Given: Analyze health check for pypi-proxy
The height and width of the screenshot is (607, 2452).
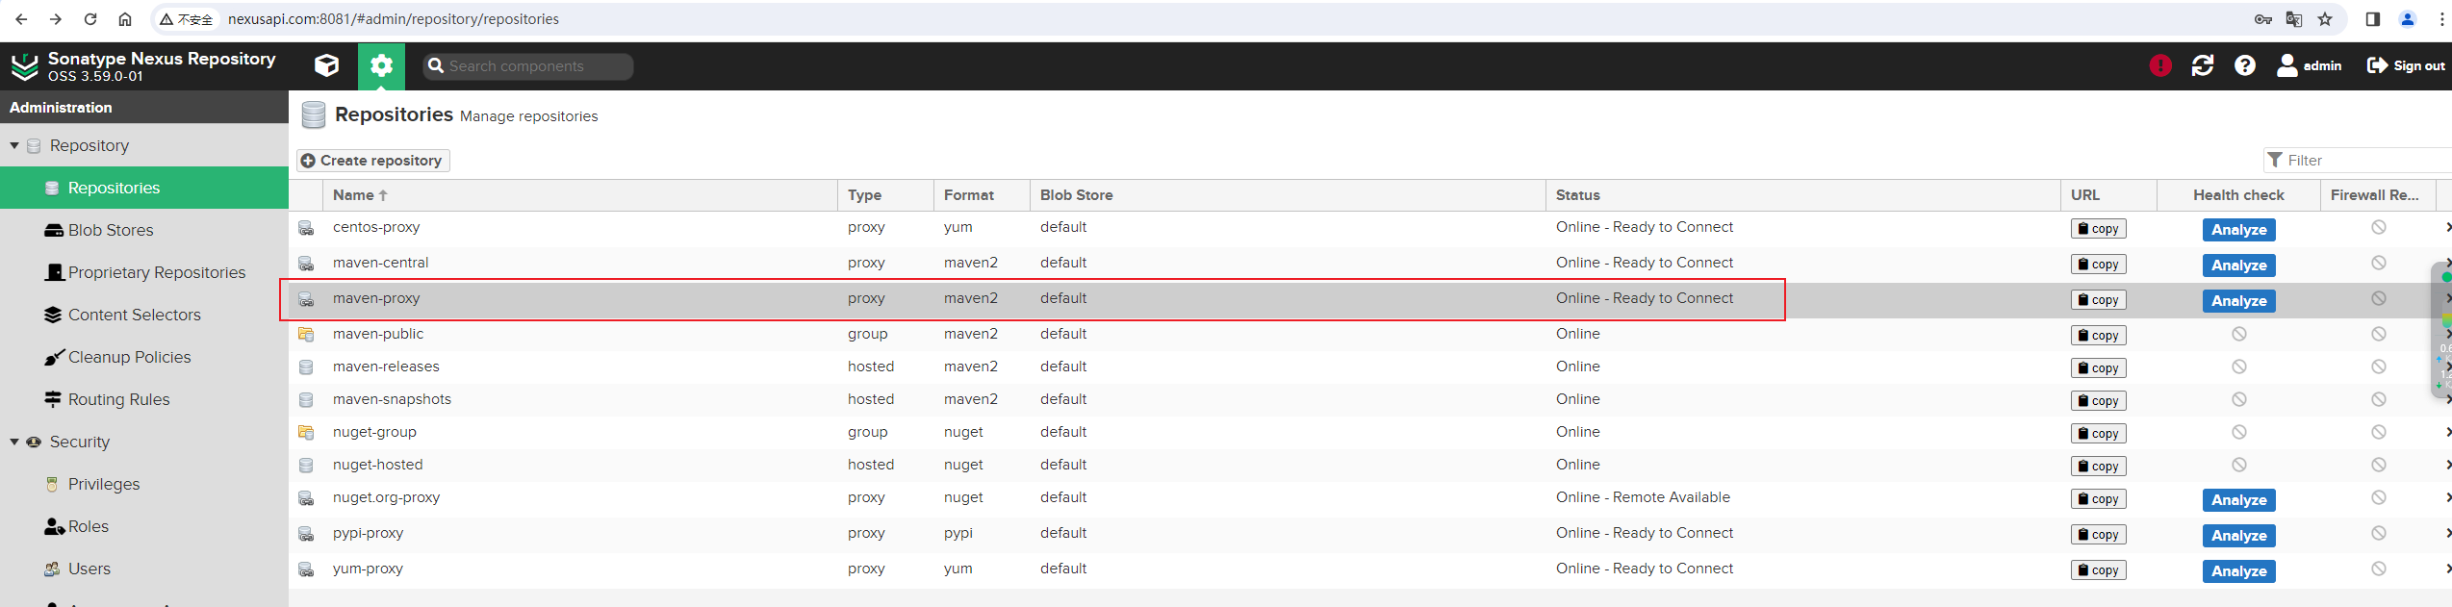Looking at the screenshot, I should point(2238,536).
